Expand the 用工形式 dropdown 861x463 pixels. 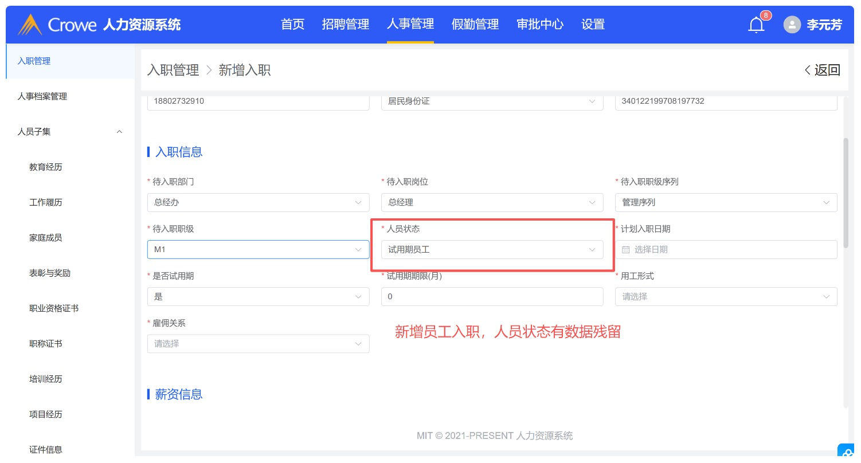point(726,297)
